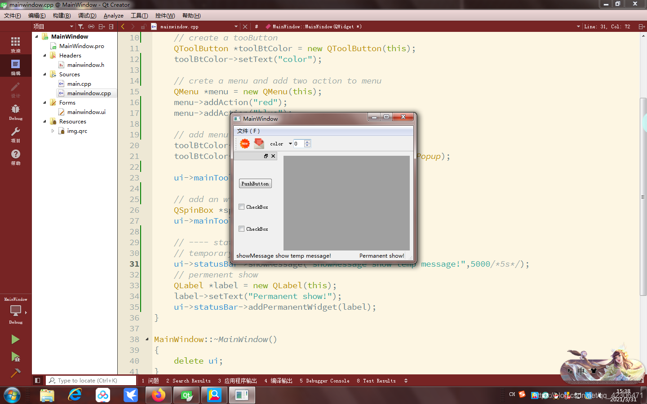The height and width of the screenshot is (404, 647).
Task: Expand the img.qrc resource file
Action: point(53,131)
